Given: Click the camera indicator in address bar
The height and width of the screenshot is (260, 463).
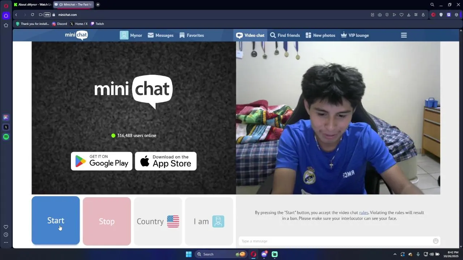Looking at the screenshot, I should coord(41,15).
